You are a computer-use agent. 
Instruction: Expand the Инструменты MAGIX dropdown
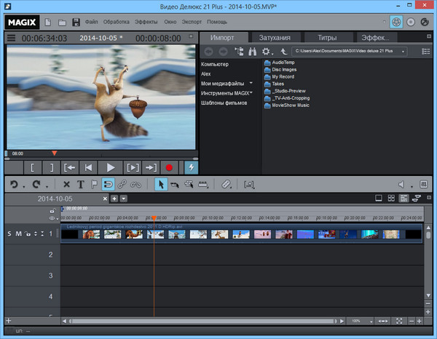tap(251, 93)
